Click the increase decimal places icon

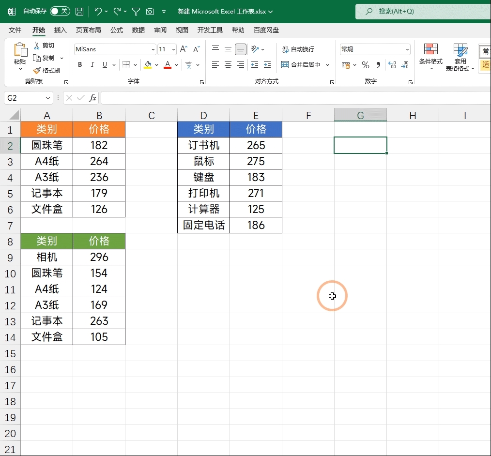click(392, 65)
